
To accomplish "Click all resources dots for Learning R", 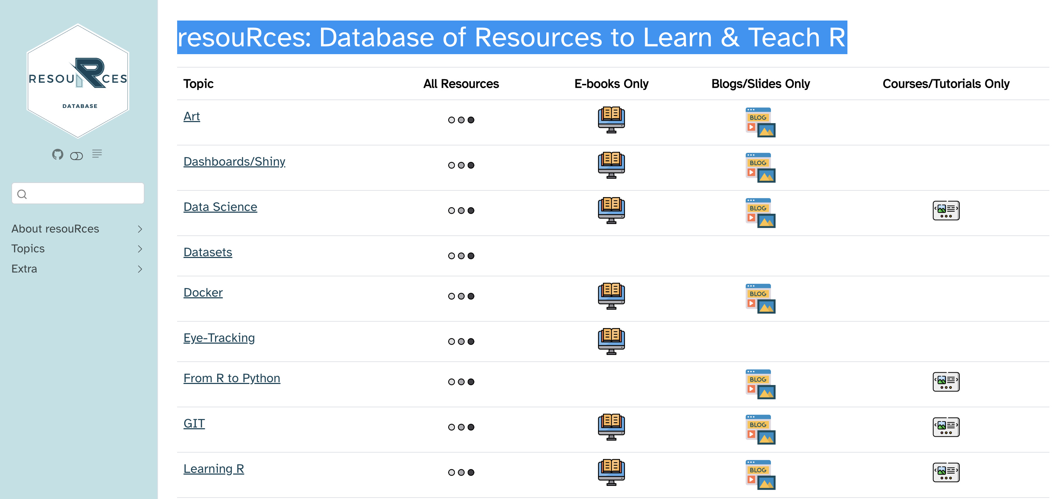I will click(x=461, y=472).
